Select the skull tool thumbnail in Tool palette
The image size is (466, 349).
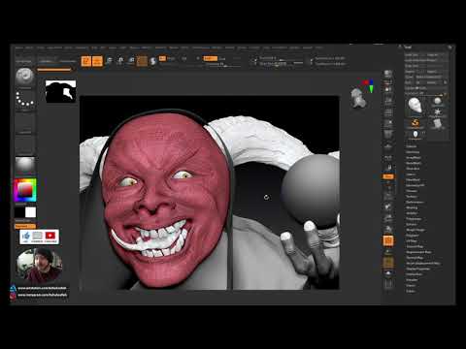415,106
